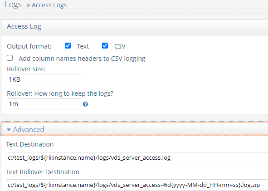
Task: Click the log retention 1m field
Action: [44, 104]
